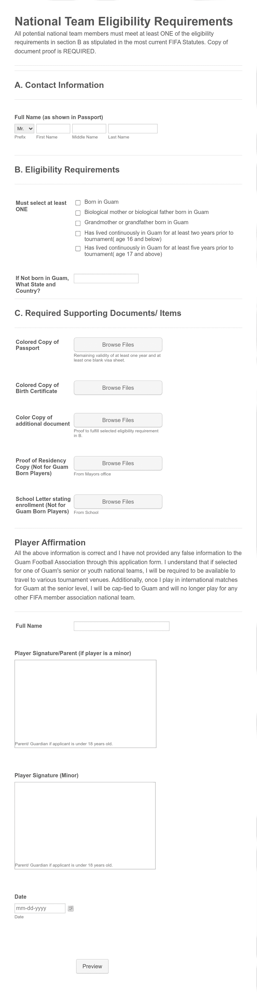Image resolution: width=257 pixels, height=999 pixels.
Task: Enable the five-years residency eligibility option
Action: click(x=78, y=248)
